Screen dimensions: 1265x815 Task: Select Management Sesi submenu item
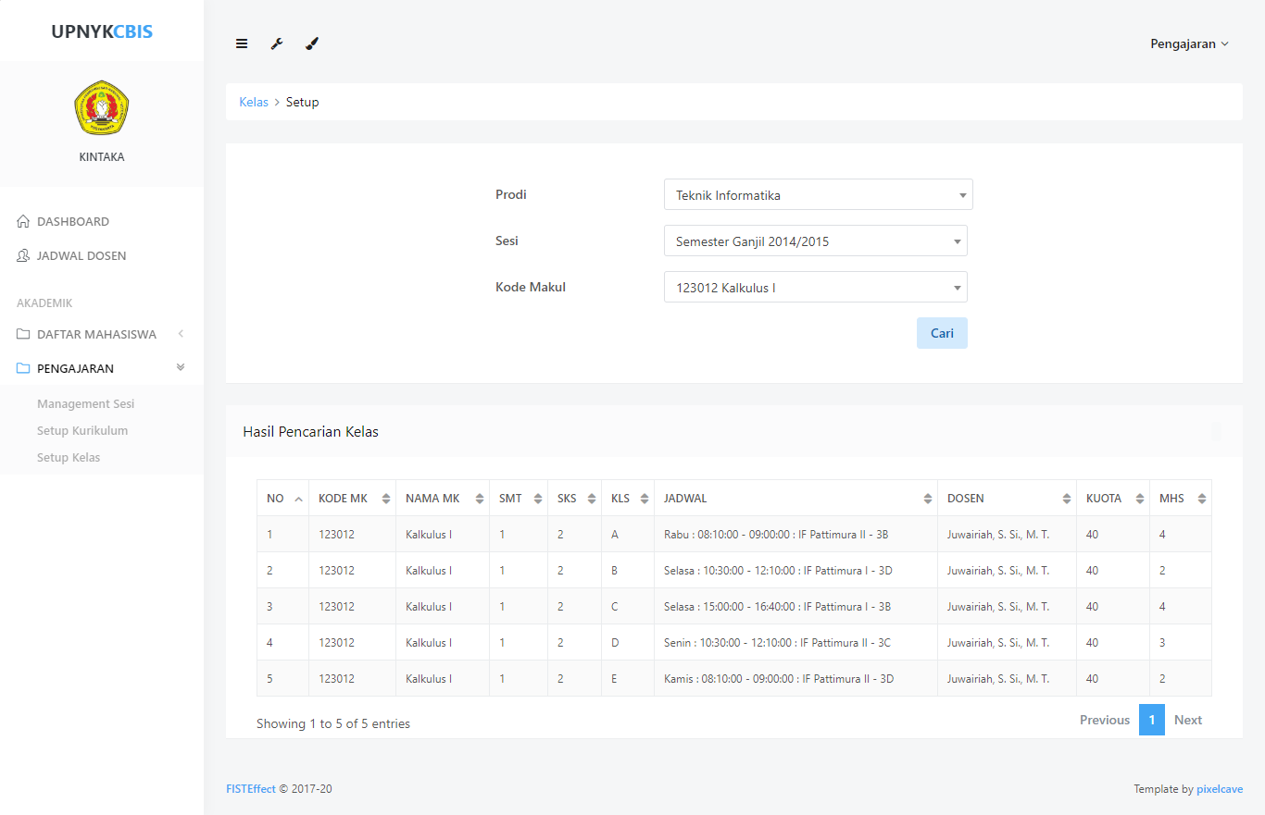pyautogui.click(x=86, y=404)
